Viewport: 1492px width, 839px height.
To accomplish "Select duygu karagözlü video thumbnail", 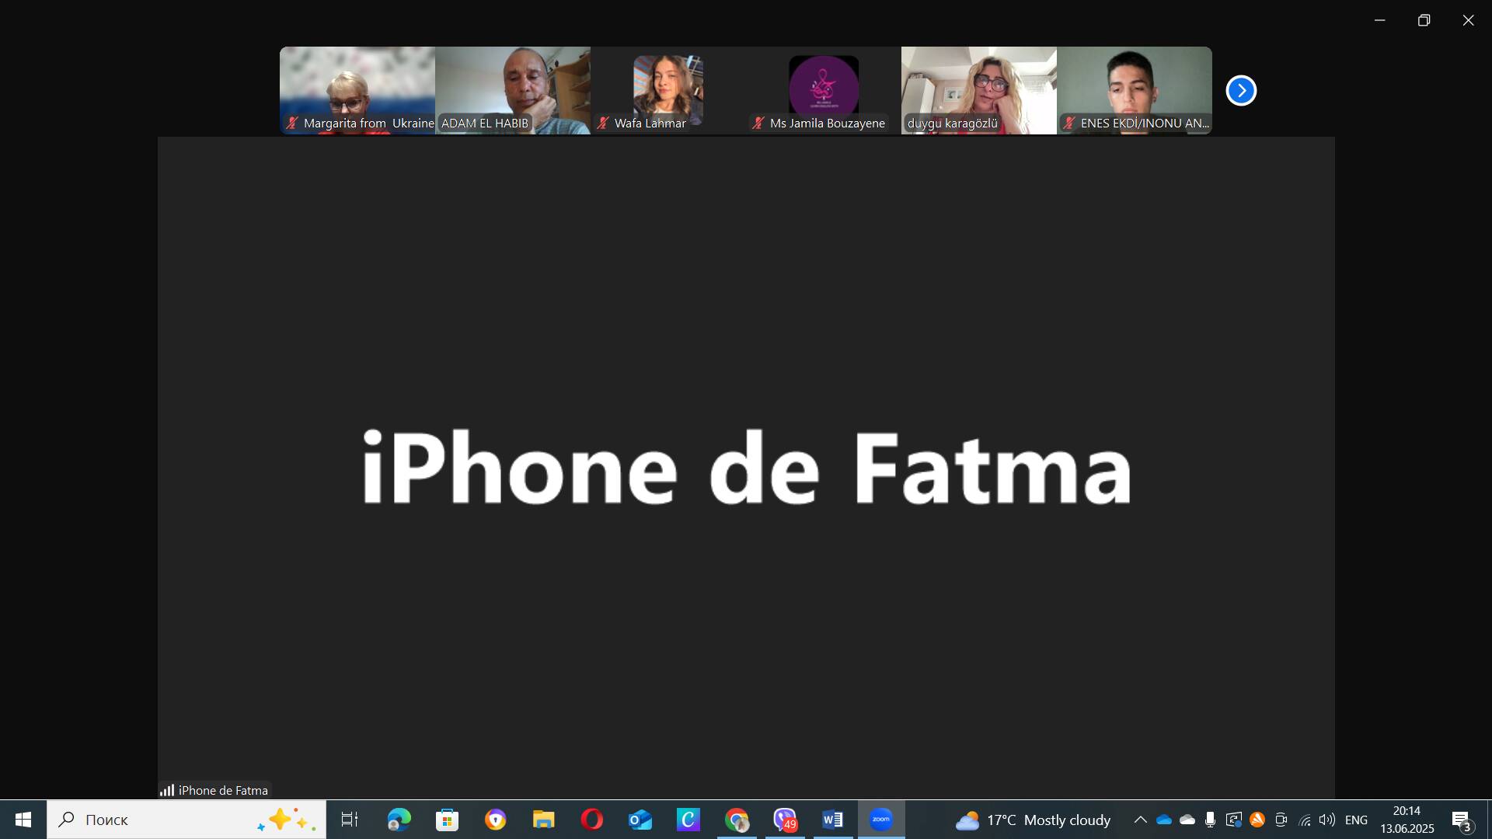I will coord(979,90).
